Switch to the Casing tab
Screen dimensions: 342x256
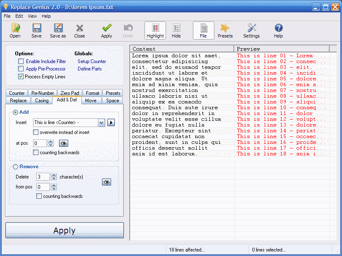42,100
